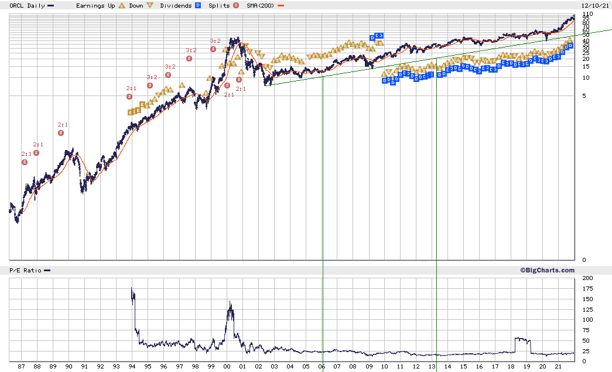Viewport: 612px width, 372px height.
Task: Click the Earnings Down triangle legend icon
Action: click(x=150, y=5)
